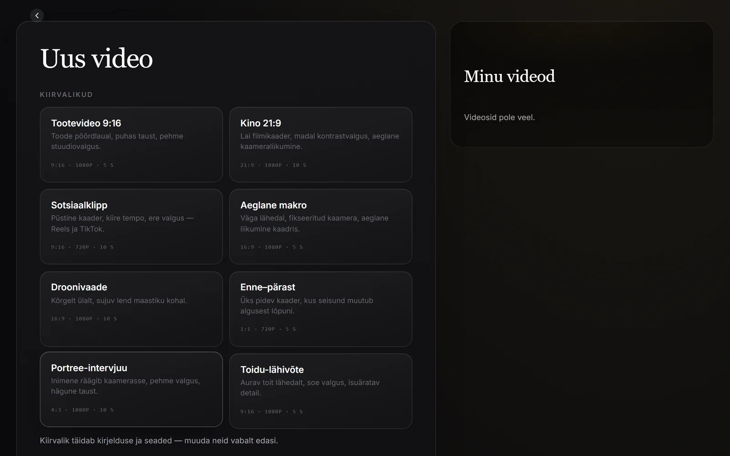Image resolution: width=730 pixels, height=456 pixels.
Task: Pick the Sotsiaalklipp preset card
Action: pos(131,227)
